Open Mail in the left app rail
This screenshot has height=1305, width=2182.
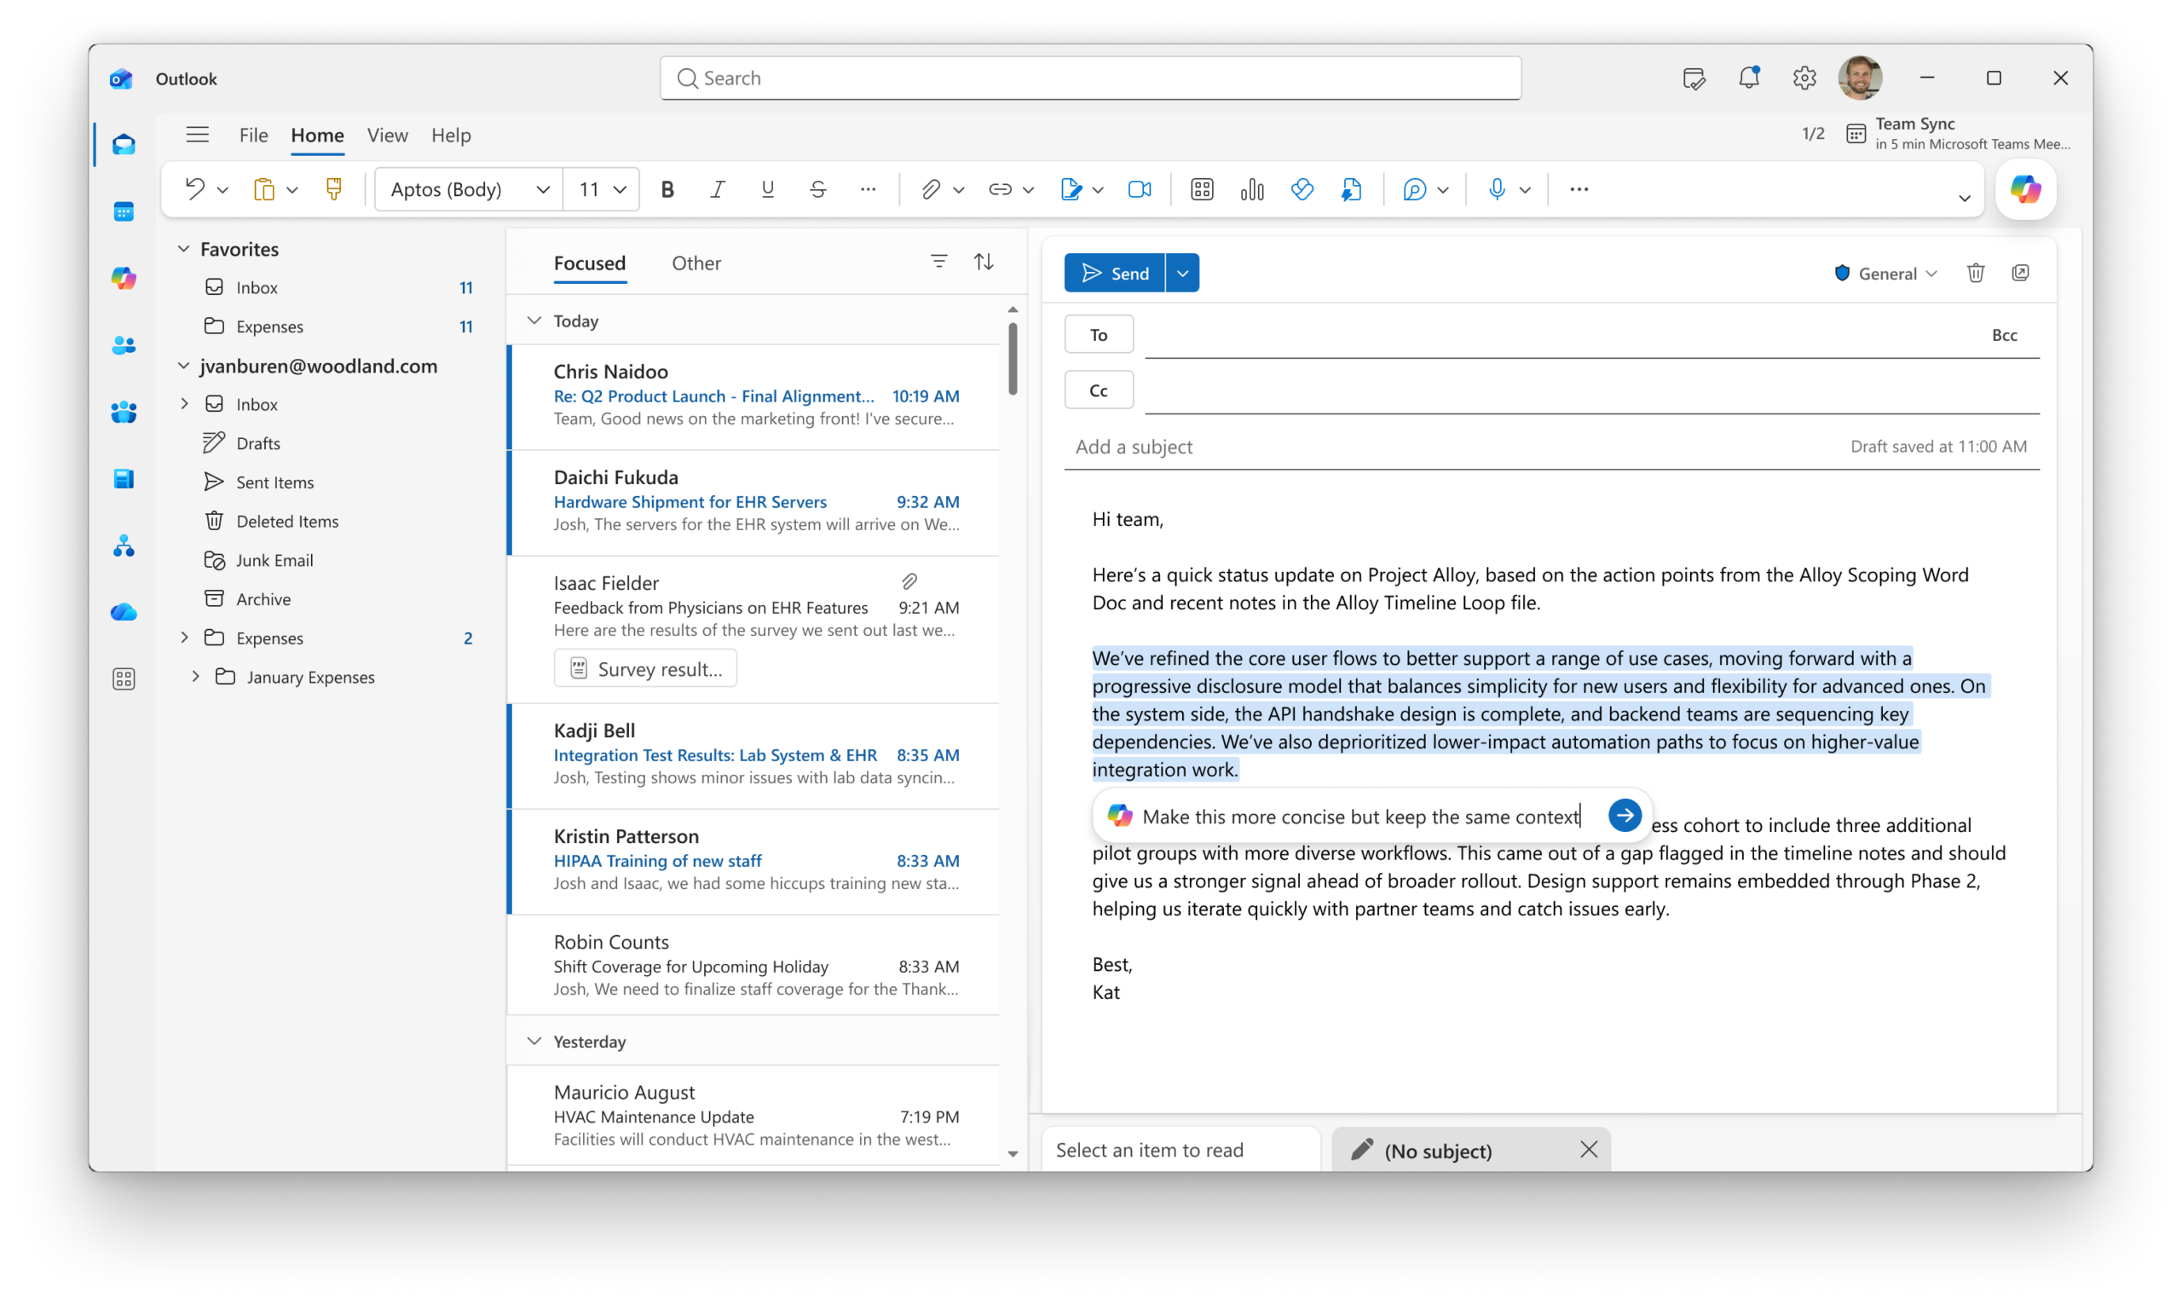tap(123, 144)
